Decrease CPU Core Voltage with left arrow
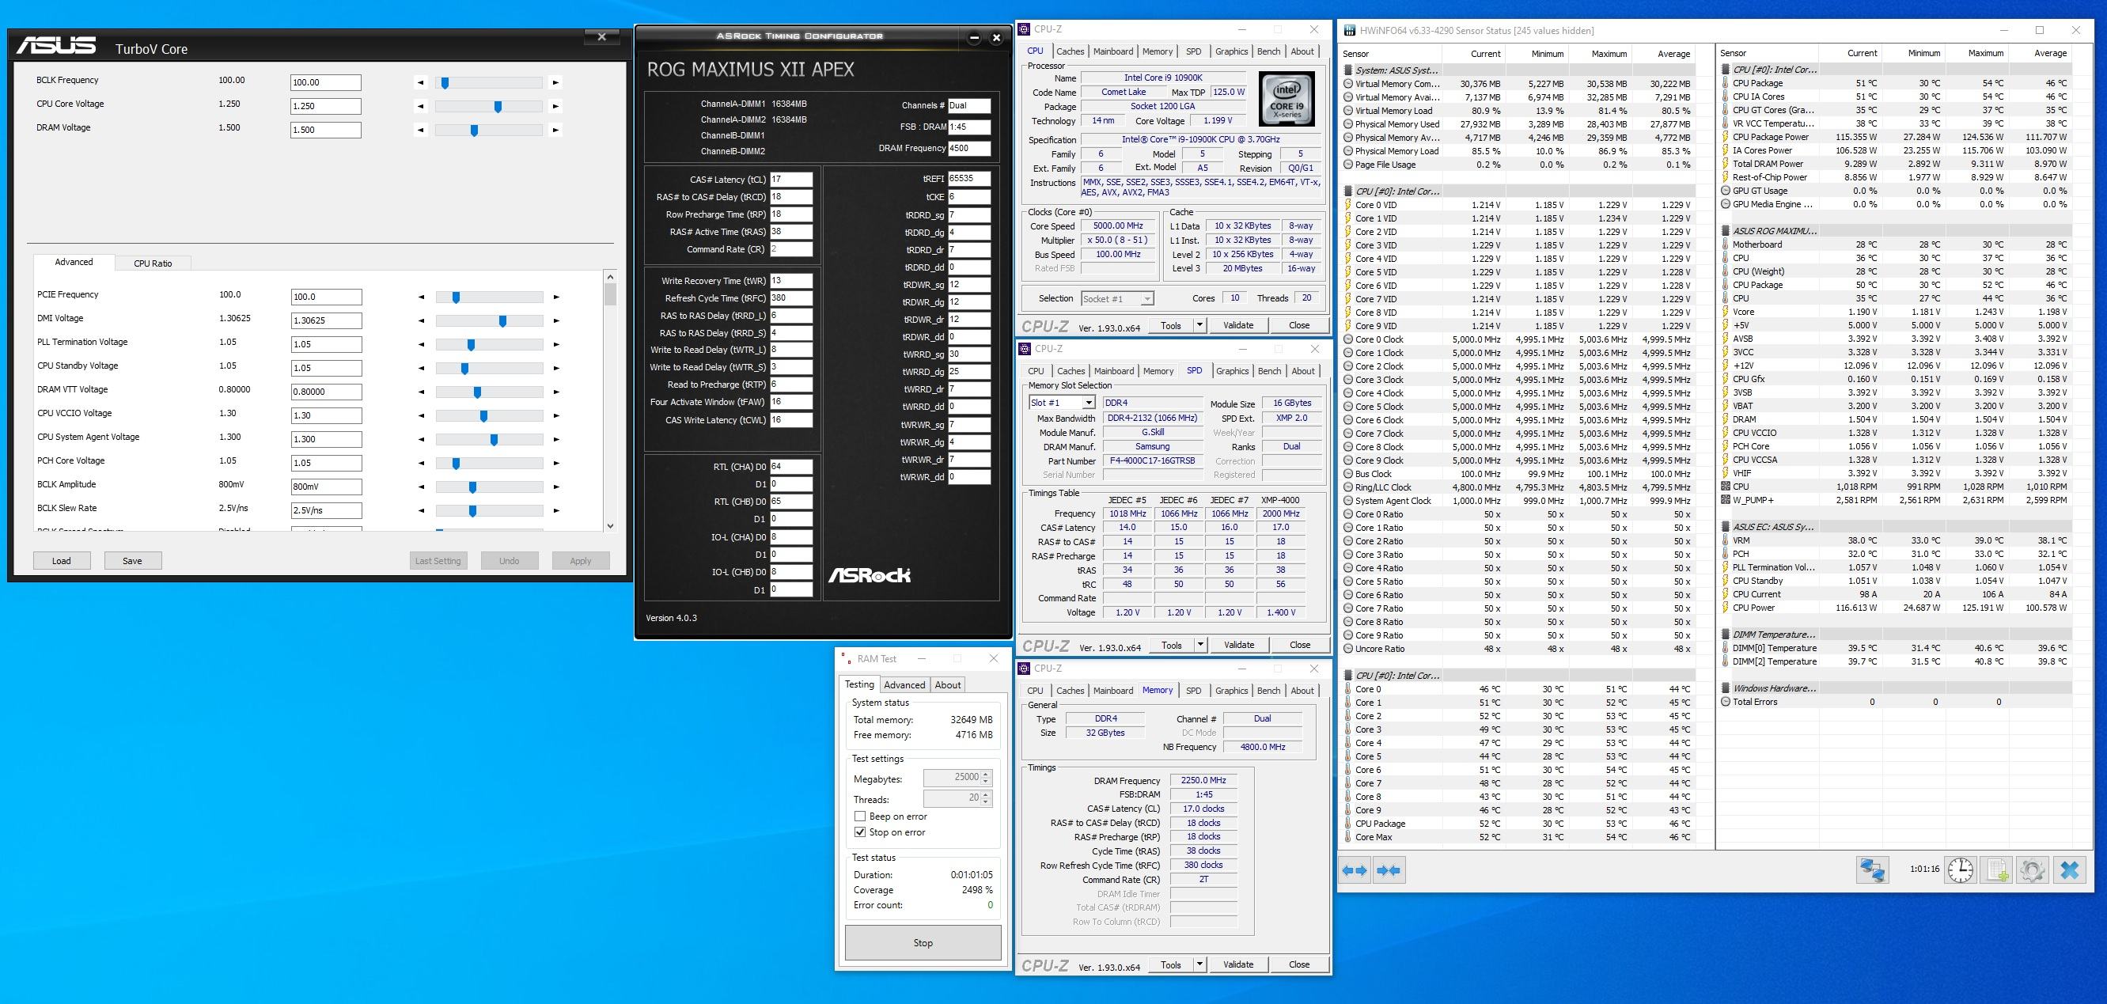This screenshot has height=1004, width=2107. (420, 106)
